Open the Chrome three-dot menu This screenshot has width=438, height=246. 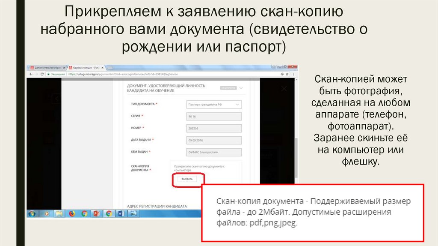(x=293, y=74)
